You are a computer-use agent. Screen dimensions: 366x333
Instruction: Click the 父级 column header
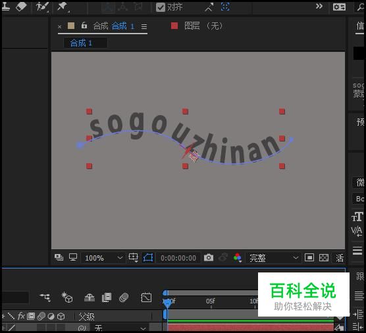pyautogui.click(x=87, y=317)
